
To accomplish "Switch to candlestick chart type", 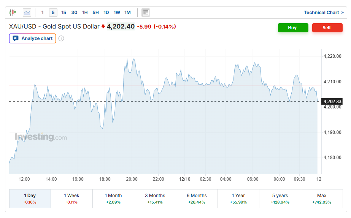I will (13, 13).
